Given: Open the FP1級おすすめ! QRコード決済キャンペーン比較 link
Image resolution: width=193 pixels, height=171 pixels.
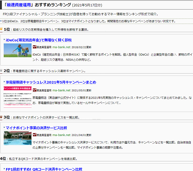Looking at the screenshot, I should click(x=44, y=169).
